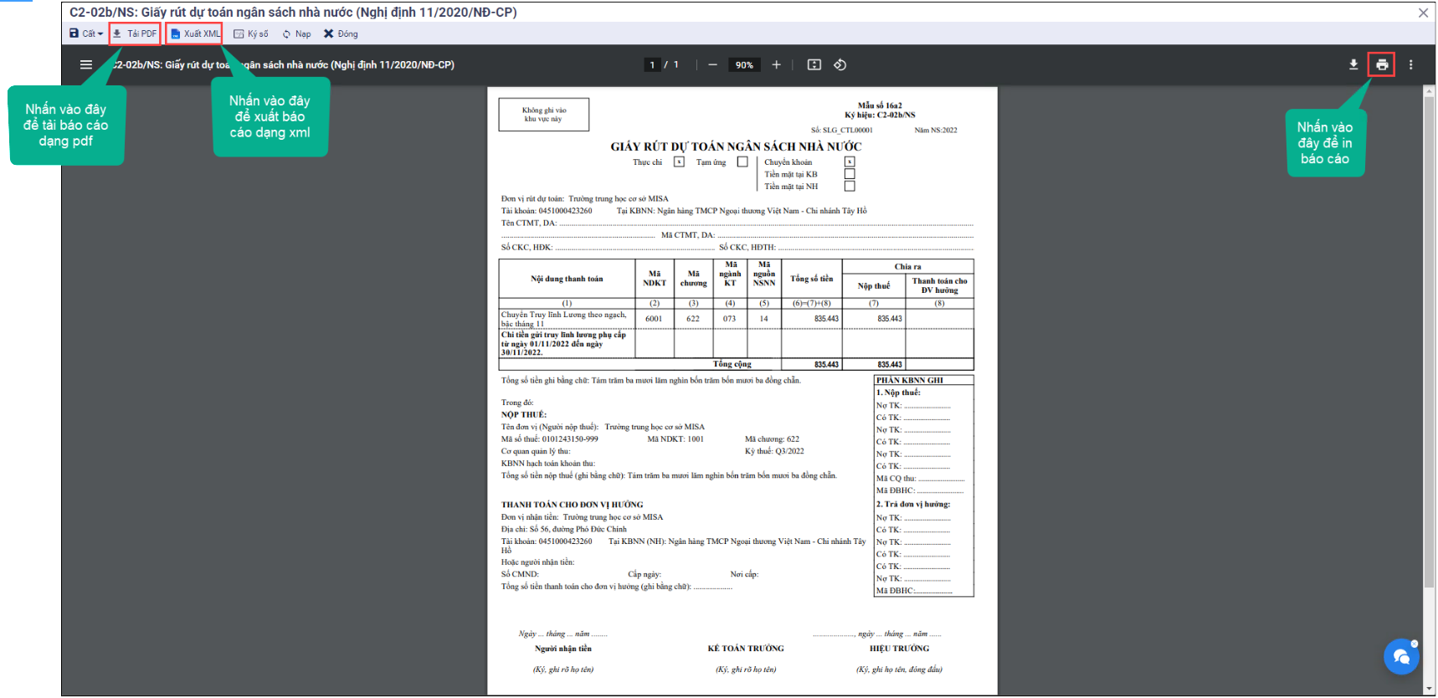Image resolution: width=1438 pixels, height=698 pixels.
Task: Zoom out with minus icon
Action: [x=712, y=64]
